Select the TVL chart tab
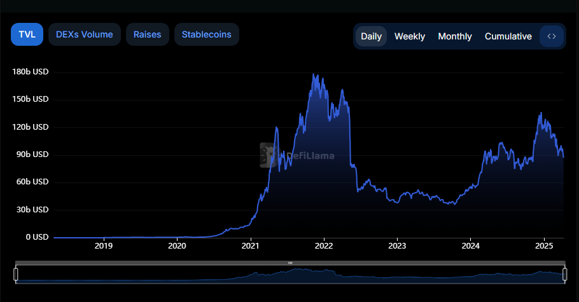 point(27,34)
